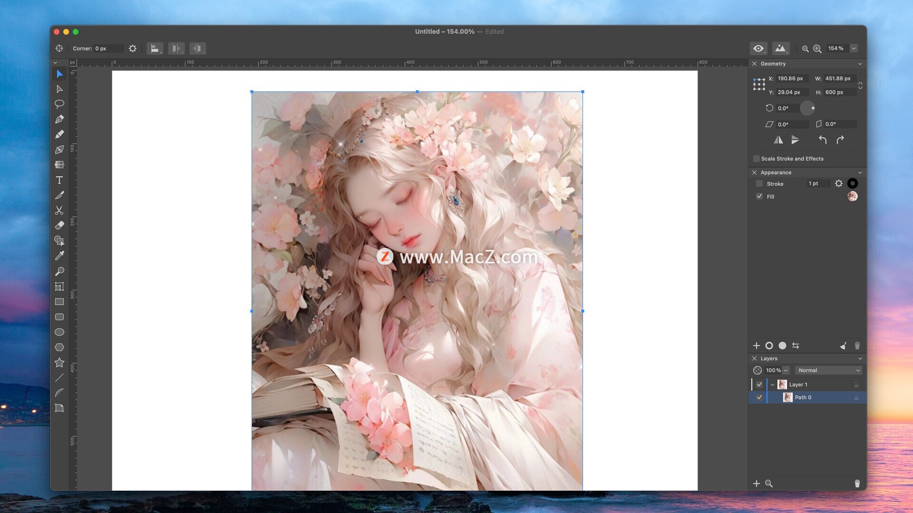
Task: Toggle lock on Path 0
Action: [856, 397]
